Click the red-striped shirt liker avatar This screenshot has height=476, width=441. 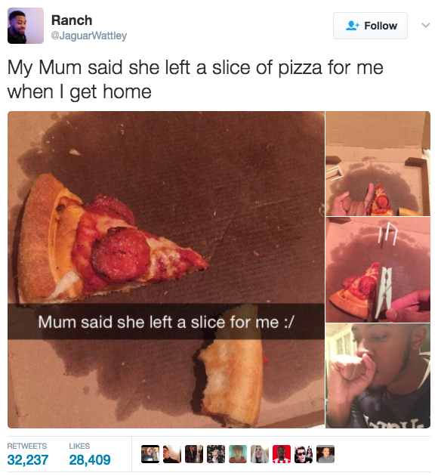(282, 454)
